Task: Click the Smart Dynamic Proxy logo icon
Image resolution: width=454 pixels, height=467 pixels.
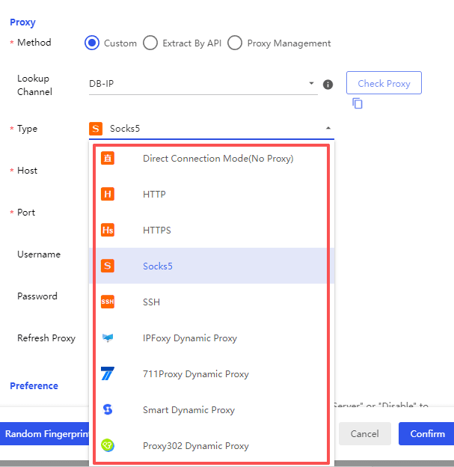Action: pos(108,409)
